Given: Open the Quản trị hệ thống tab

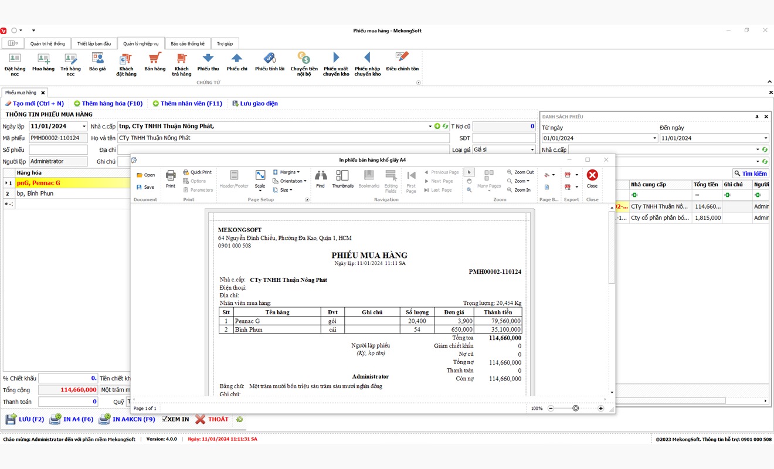Looking at the screenshot, I should [47, 44].
